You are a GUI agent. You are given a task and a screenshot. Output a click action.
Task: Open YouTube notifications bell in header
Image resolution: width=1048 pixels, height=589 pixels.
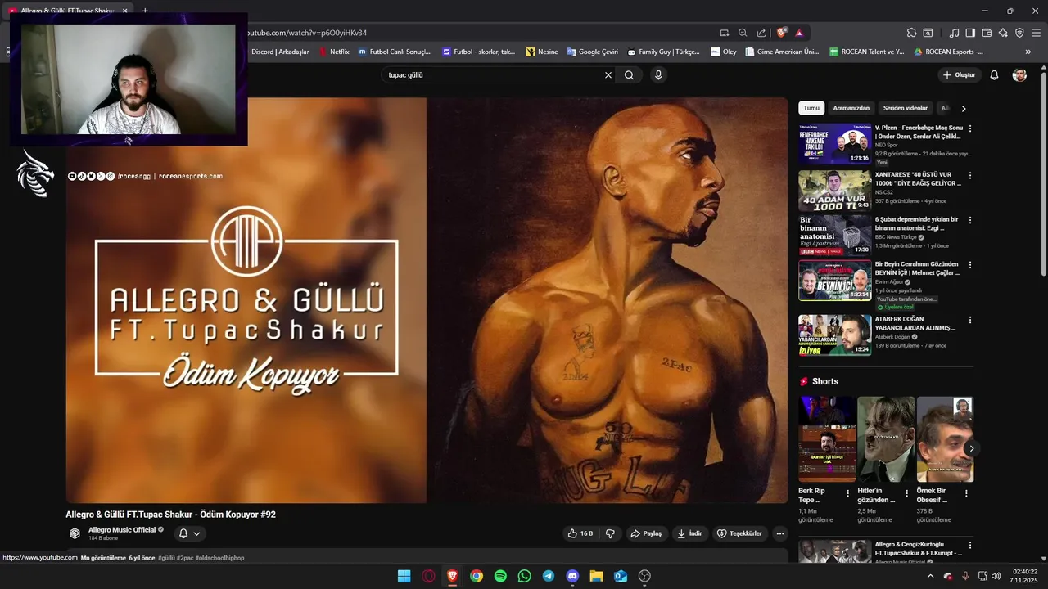[994, 74]
